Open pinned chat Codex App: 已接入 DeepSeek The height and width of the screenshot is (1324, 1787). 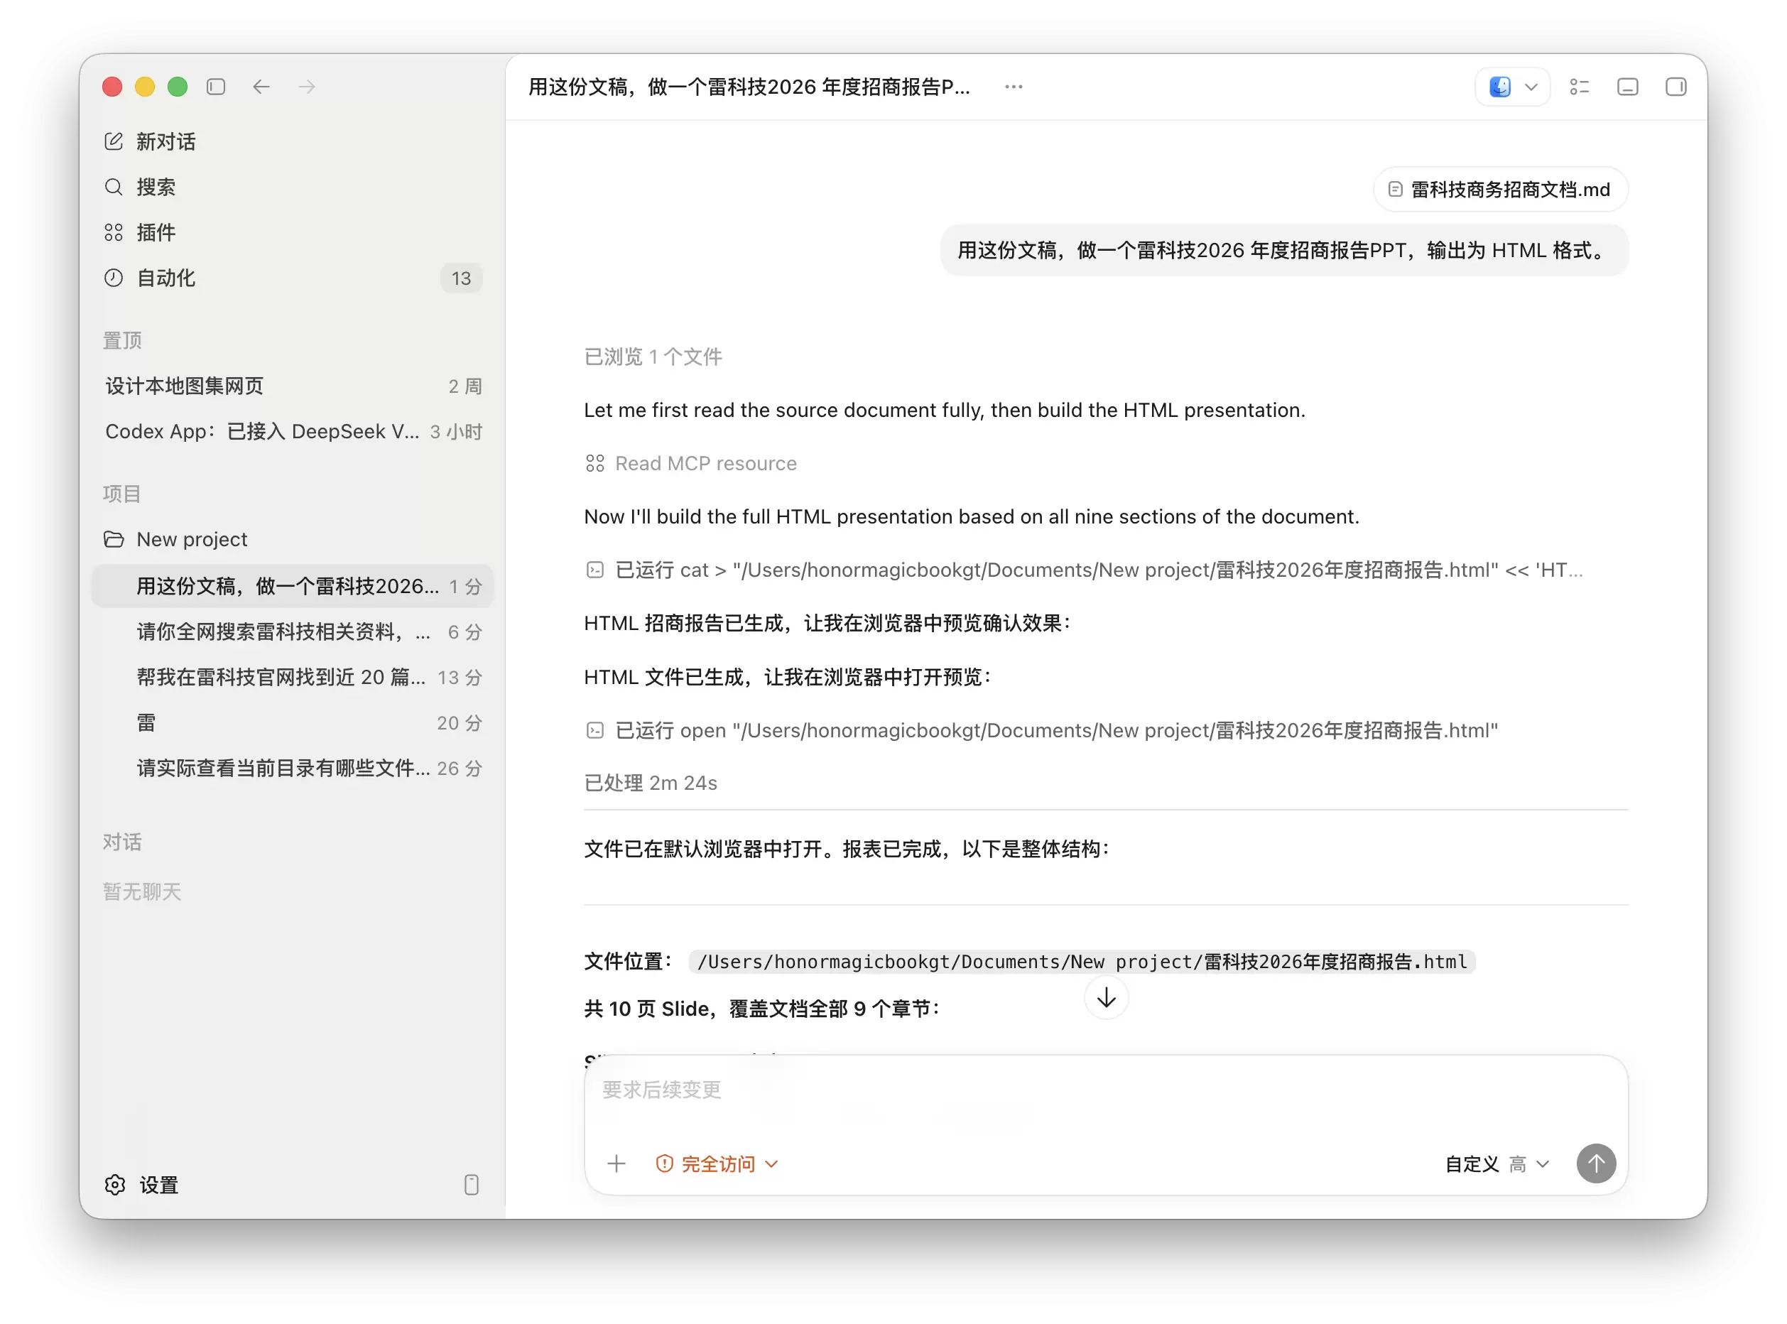293,432
